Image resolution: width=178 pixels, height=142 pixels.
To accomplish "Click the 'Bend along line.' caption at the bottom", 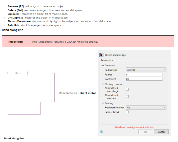I will [15, 139].
